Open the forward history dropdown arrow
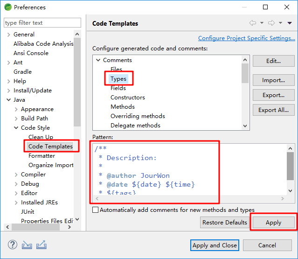This screenshot has height=259, width=298. click(x=280, y=23)
